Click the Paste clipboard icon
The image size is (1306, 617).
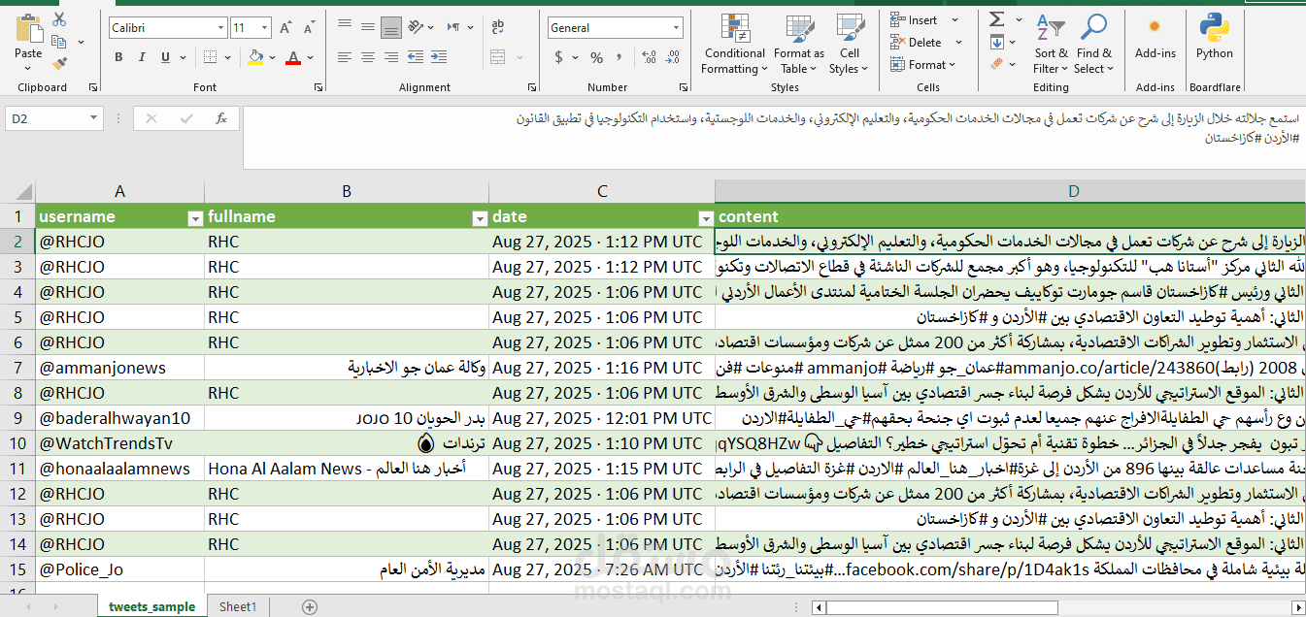(28, 30)
